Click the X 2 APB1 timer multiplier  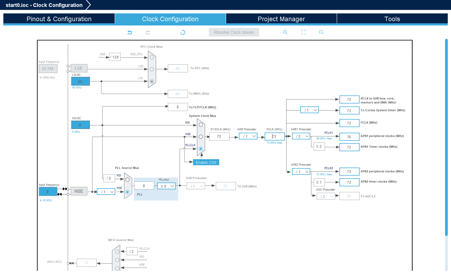click(319, 146)
